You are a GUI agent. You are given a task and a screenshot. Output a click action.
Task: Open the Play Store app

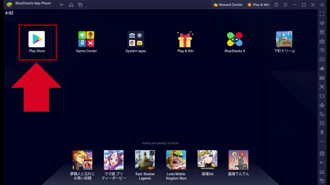pyautogui.click(x=37, y=39)
